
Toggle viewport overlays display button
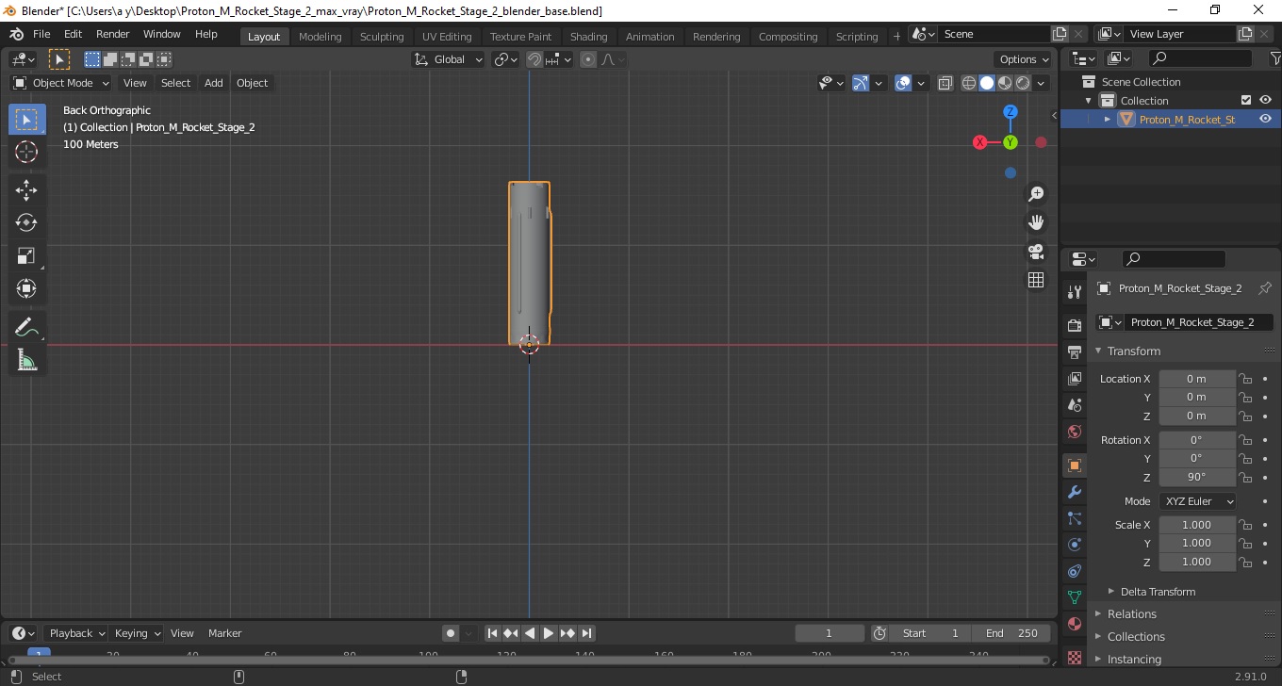(x=903, y=83)
